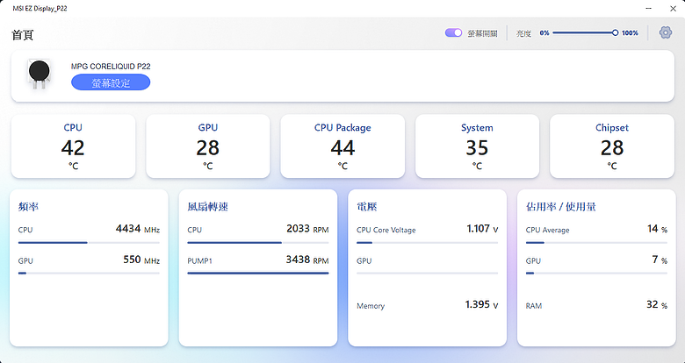Click the 0% brightness minimum label
The width and height of the screenshot is (685, 363).
tap(544, 32)
